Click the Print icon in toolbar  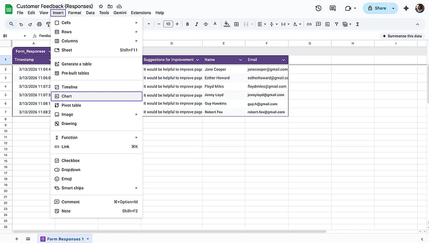(39, 24)
